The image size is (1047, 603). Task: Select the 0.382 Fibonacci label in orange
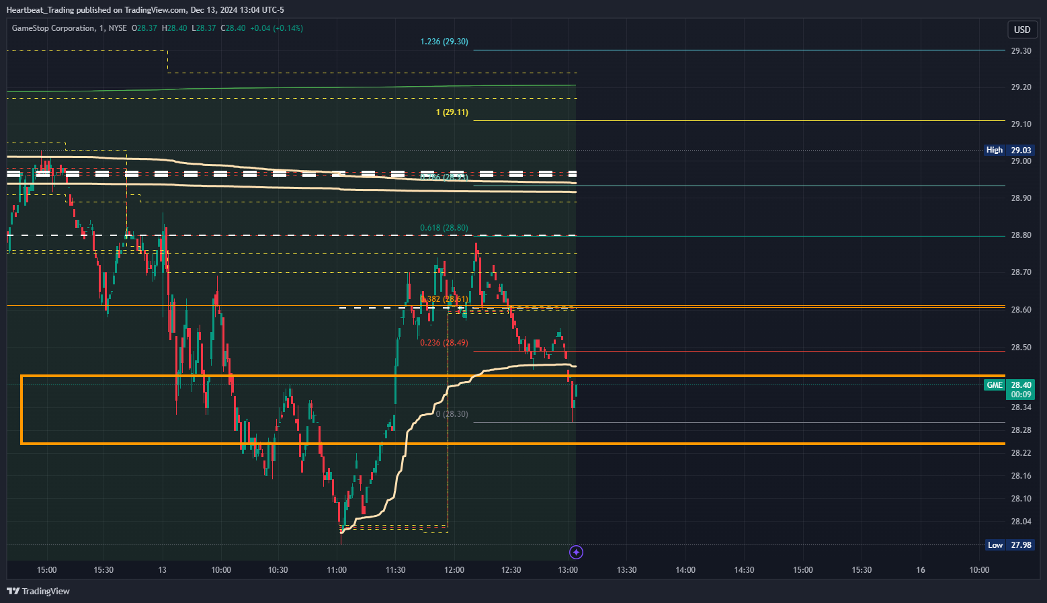(x=444, y=299)
